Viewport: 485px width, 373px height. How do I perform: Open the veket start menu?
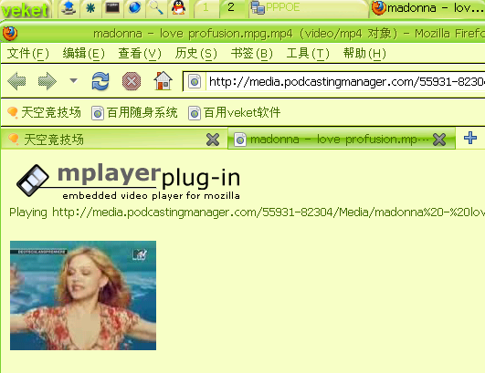point(25,10)
